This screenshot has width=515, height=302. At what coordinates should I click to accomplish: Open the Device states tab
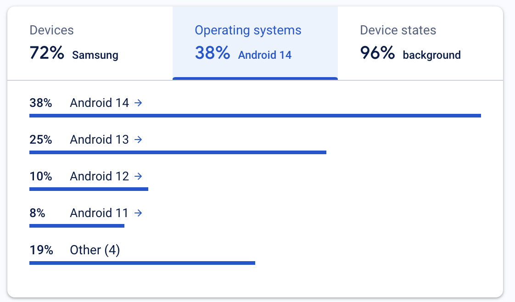pyautogui.click(x=420, y=43)
